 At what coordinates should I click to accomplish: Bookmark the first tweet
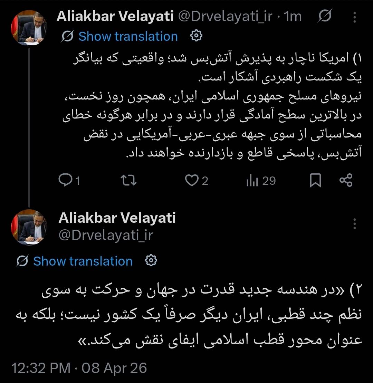point(315,180)
